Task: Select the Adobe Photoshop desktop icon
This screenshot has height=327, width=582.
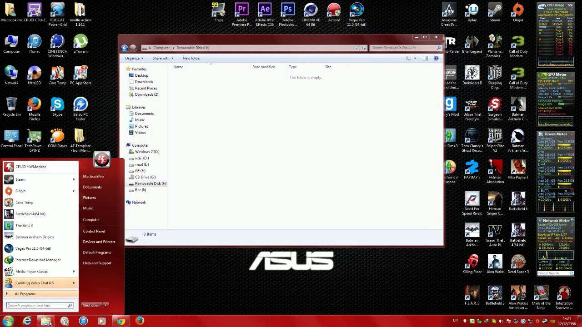Action: click(x=288, y=14)
